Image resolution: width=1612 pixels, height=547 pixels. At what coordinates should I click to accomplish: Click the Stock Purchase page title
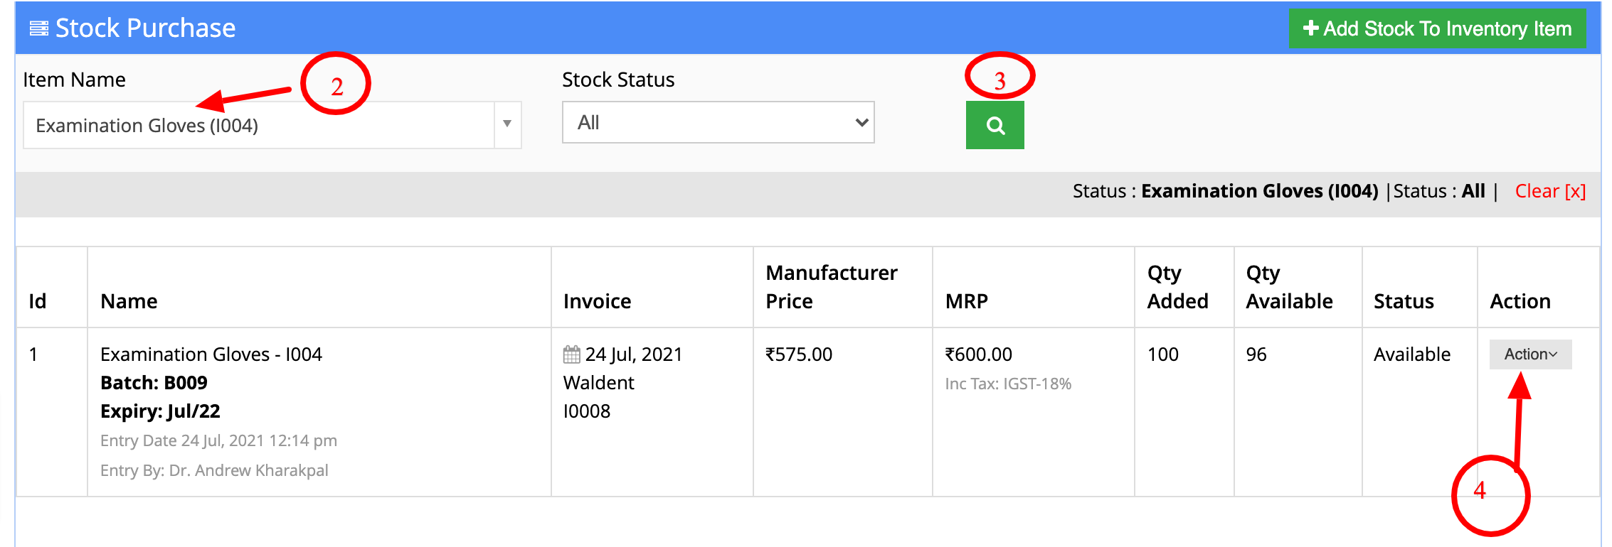point(145,28)
